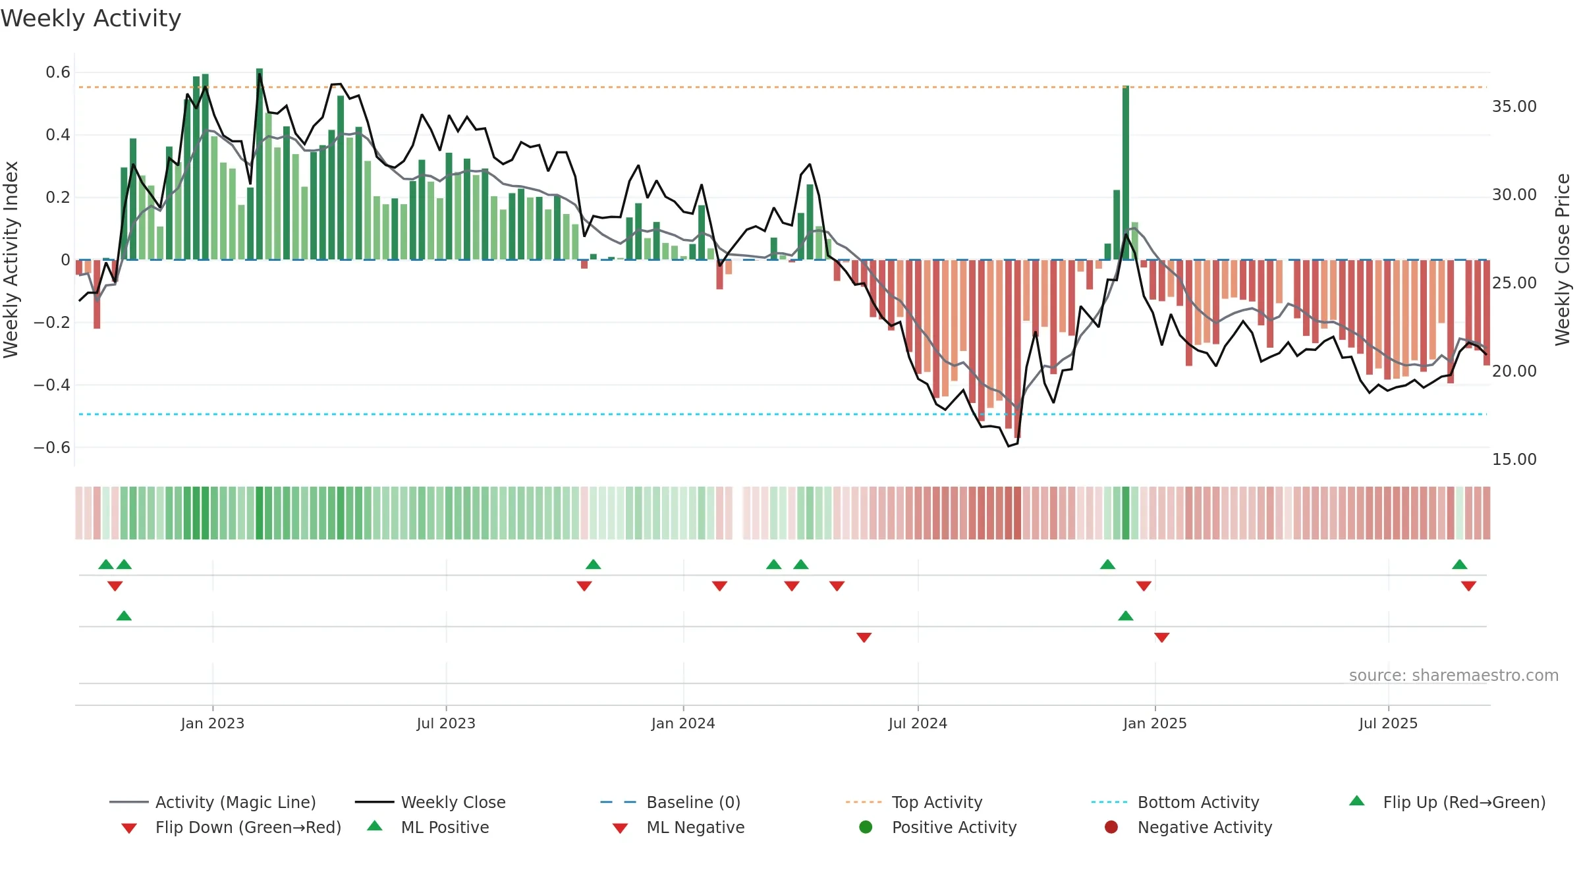Click the 15.00 price axis tick
The image size is (1581, 889).
coord(1514,460)
